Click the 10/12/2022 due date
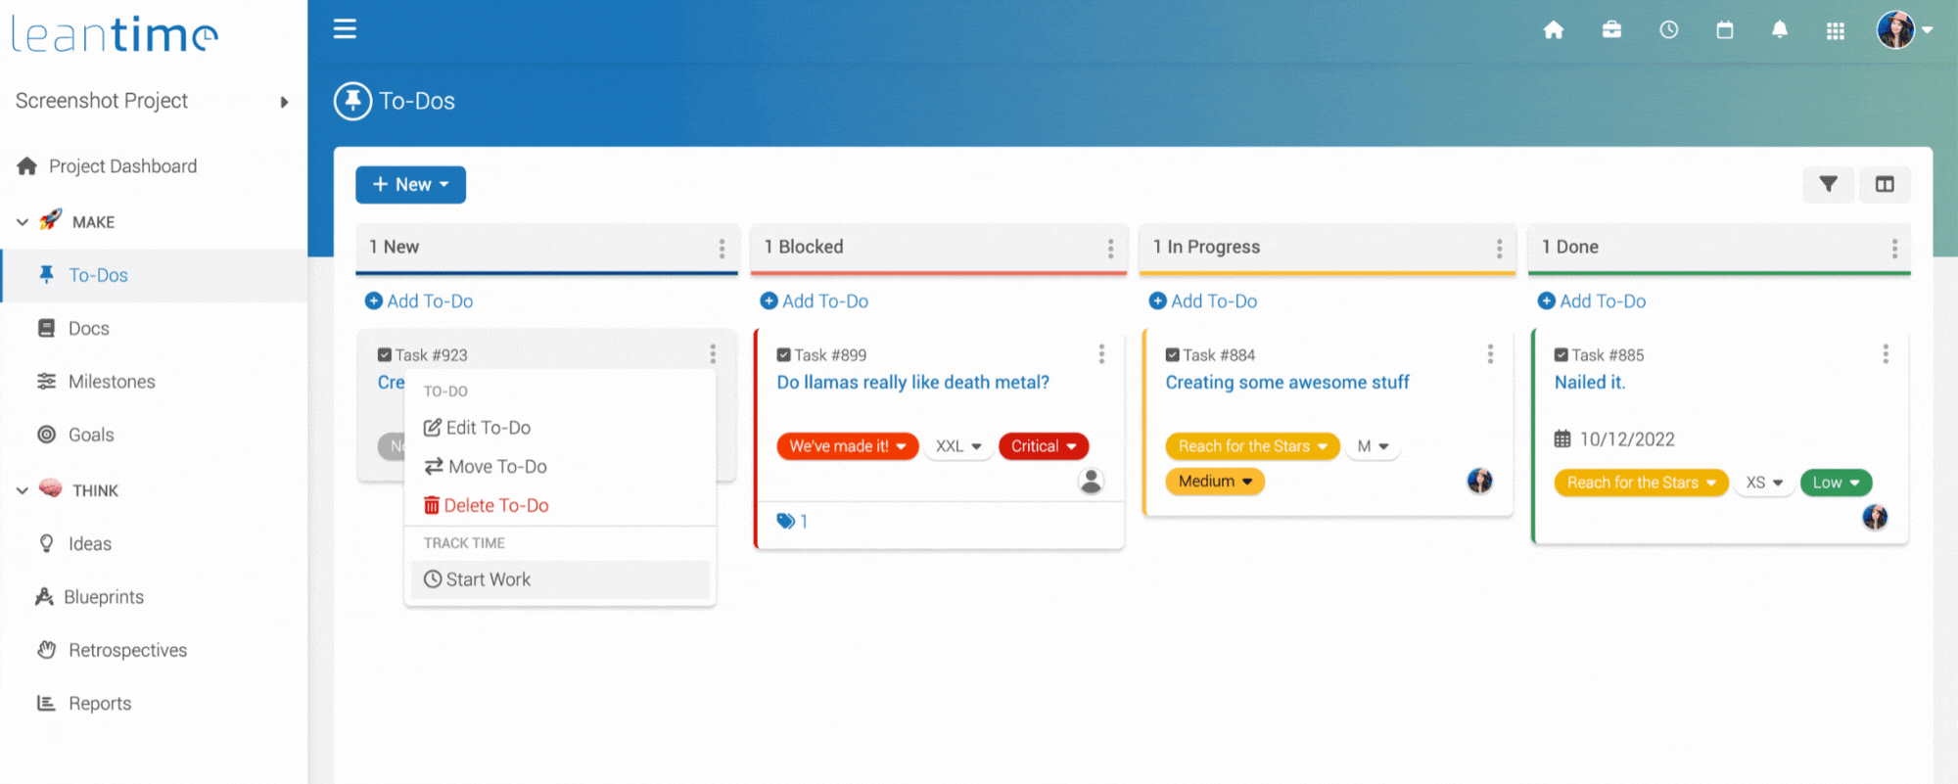The width and height of the screenshot is (1958, 784). [1626, 439]
